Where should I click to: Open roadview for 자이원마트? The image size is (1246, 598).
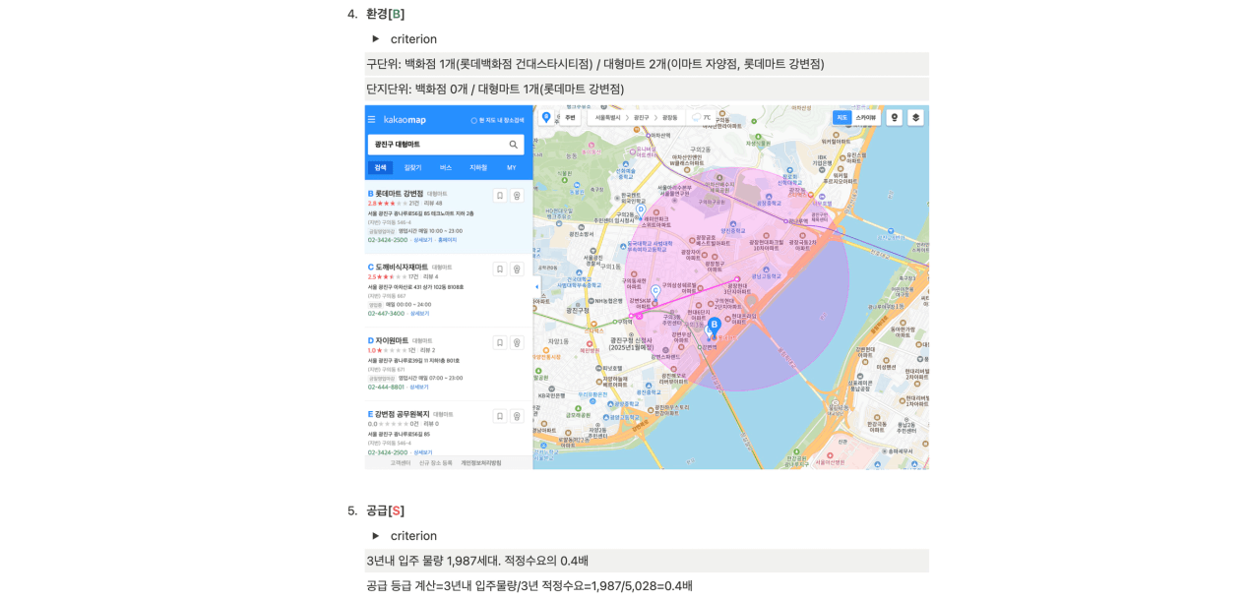pos(517,342)
